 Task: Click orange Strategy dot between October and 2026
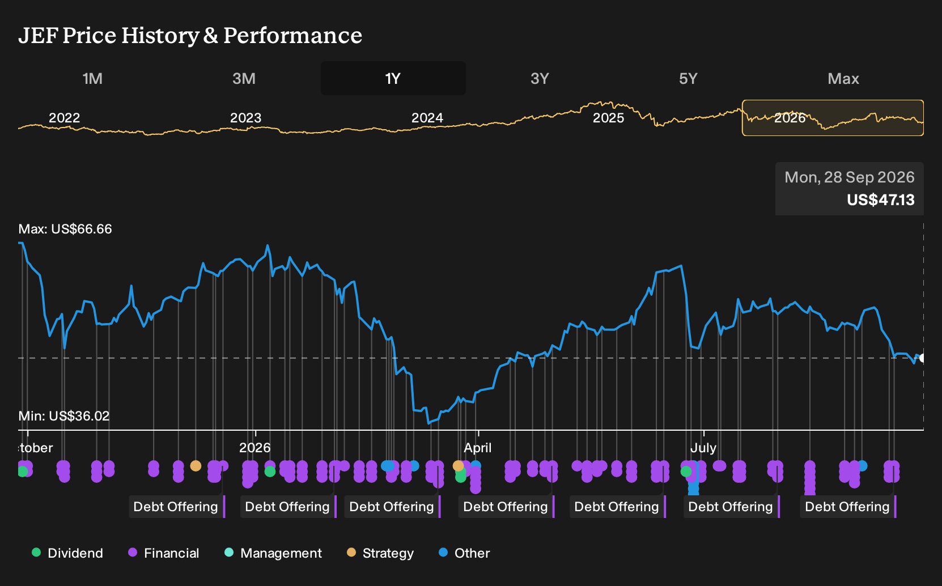pyautogui.click(x=196, y=466)
